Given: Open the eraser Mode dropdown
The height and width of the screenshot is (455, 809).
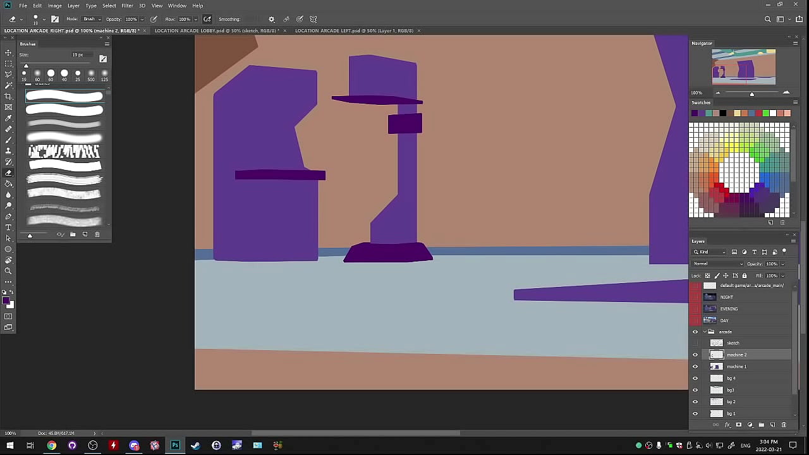Looking at the screenshot, I should tap(92, 19).
